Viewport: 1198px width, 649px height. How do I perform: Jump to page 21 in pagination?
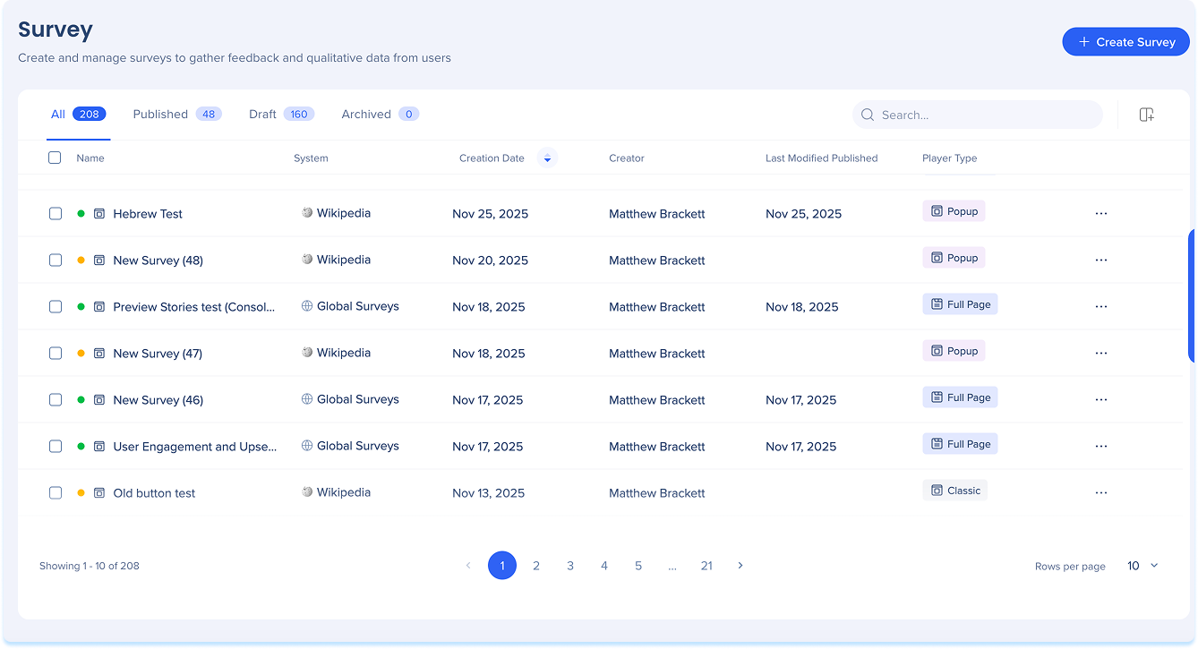coord(706,566)
